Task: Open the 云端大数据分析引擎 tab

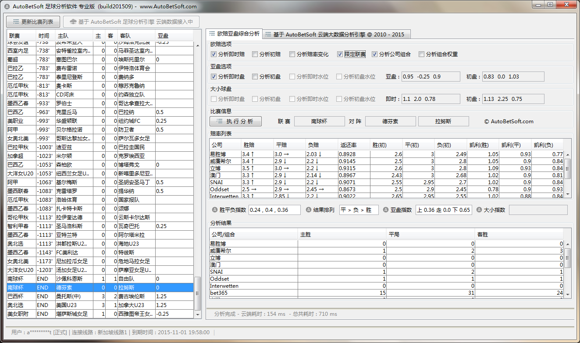Action: 336,34
